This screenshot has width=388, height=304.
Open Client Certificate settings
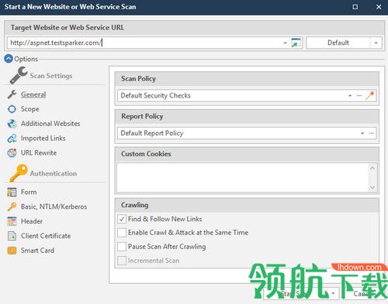[46, 236]
